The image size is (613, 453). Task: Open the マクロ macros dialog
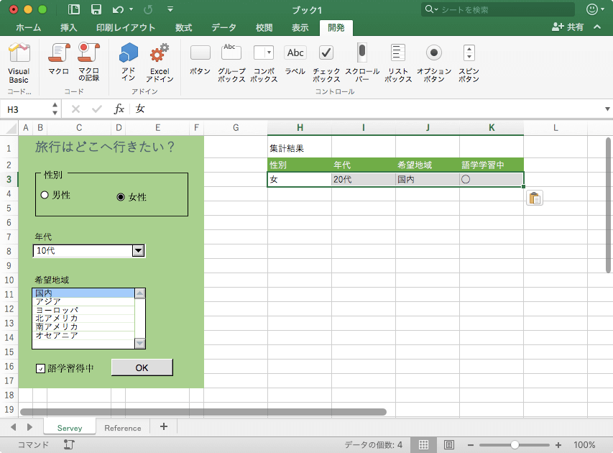[x=59, y=59]
